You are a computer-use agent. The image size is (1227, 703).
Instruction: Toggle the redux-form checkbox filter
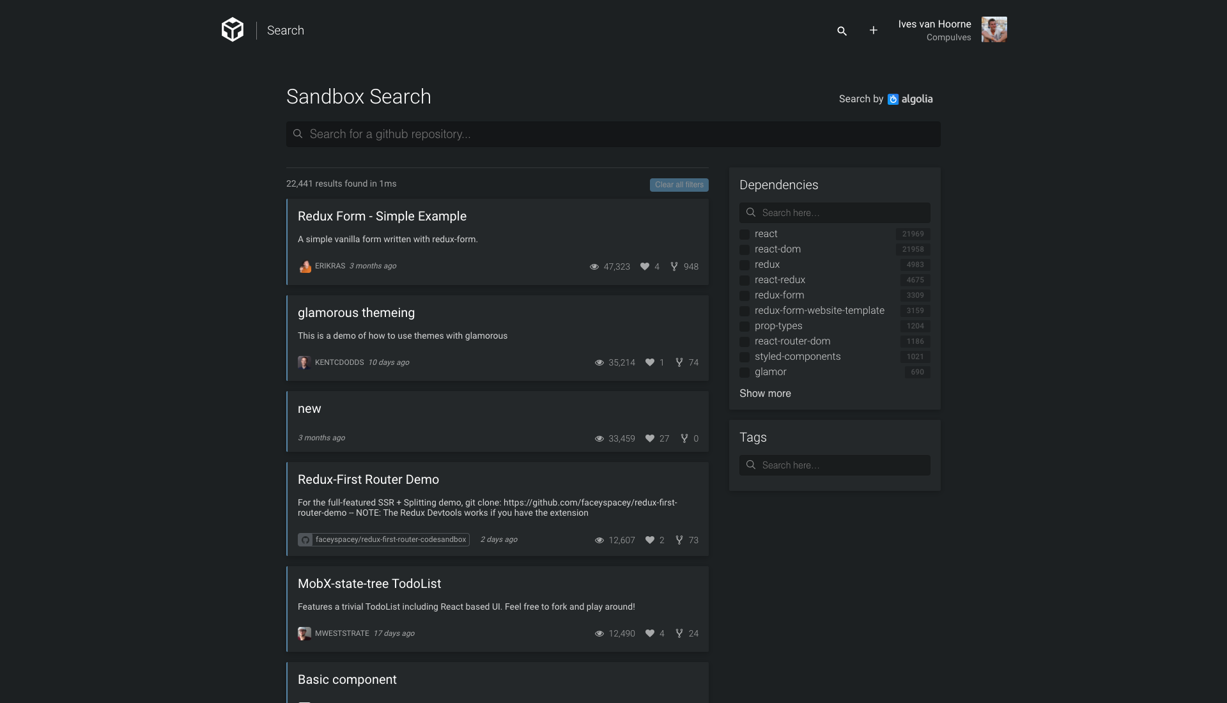pos(743,295)
